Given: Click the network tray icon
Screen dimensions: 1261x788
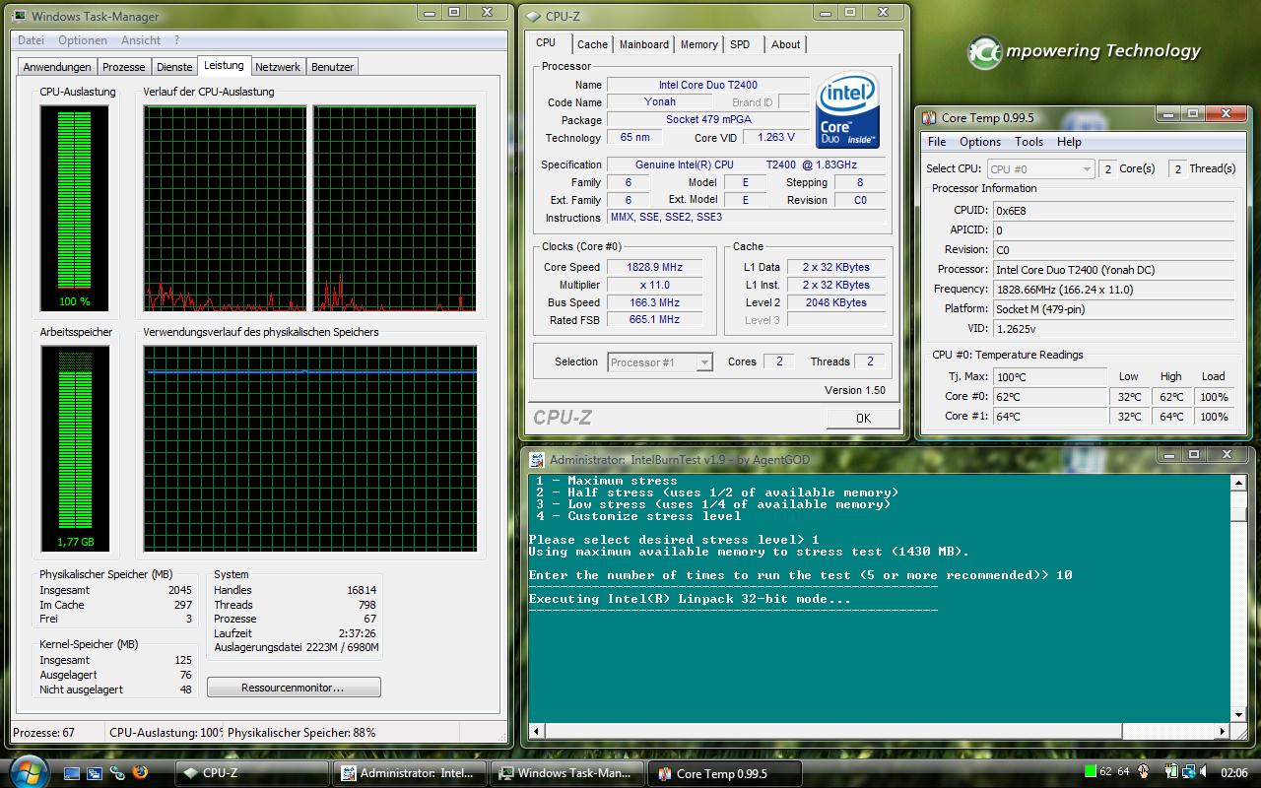Looking at the screenshot, I should [1187, 772].
